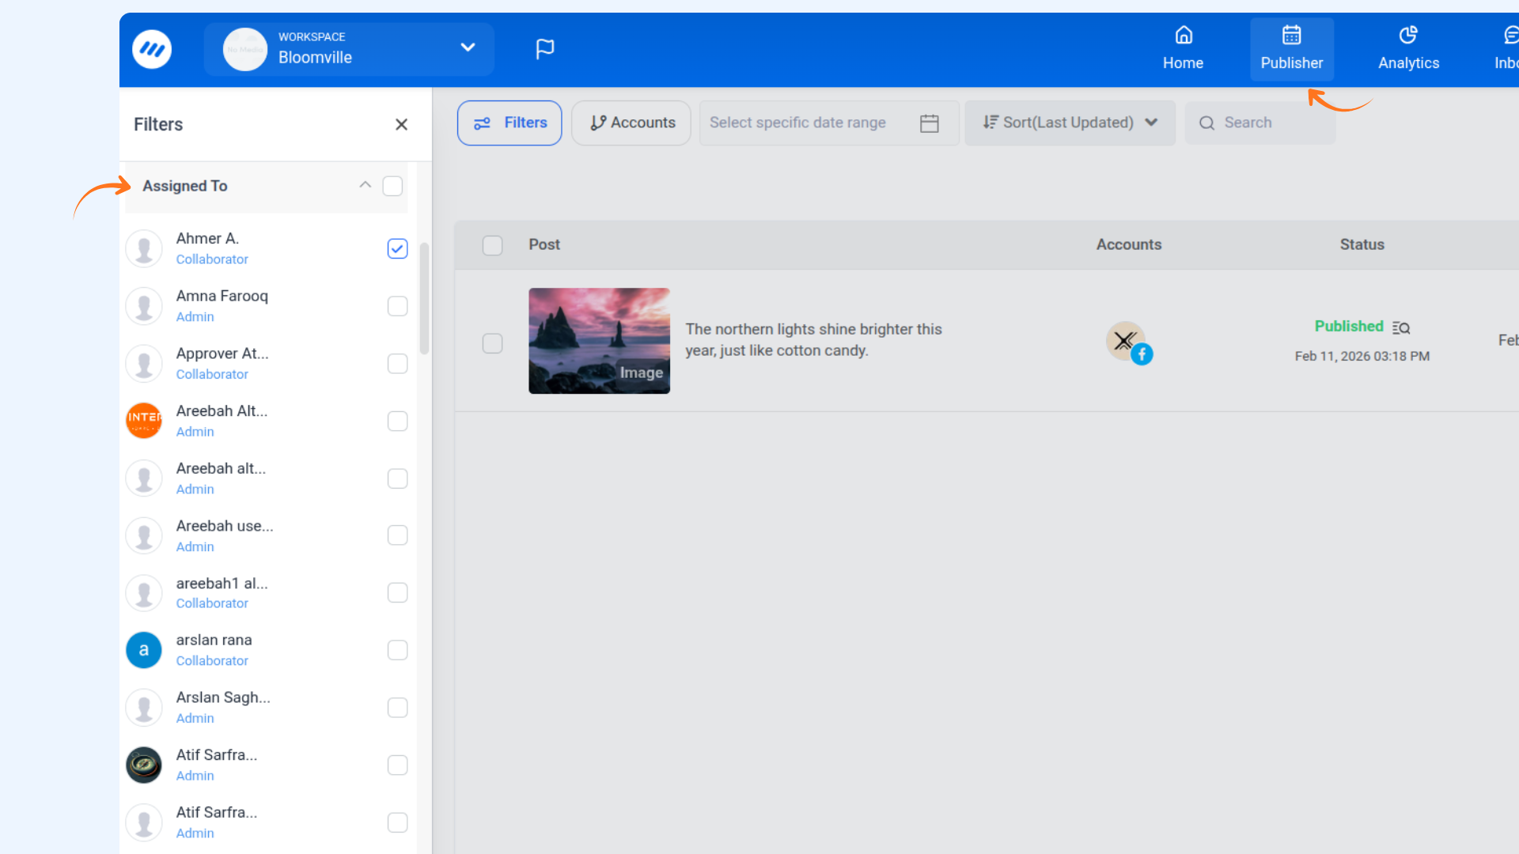The width and height of the screenshot is (1519, 854).
Task: Collapse the Assigned To section
Action: (x=365, y=185)
